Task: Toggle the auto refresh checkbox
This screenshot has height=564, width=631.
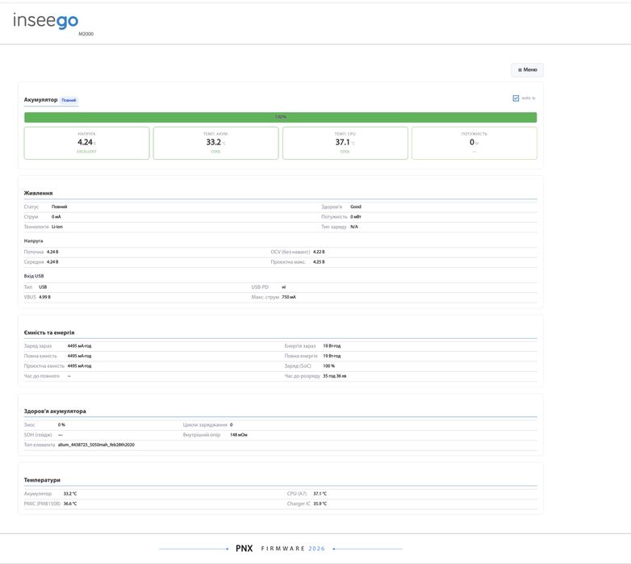Action: [516, 98]
